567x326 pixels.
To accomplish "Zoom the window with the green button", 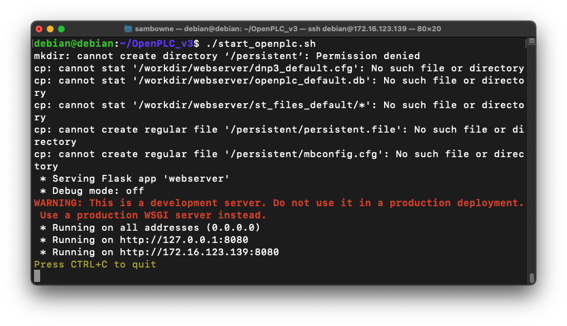I will coord(61,29).
